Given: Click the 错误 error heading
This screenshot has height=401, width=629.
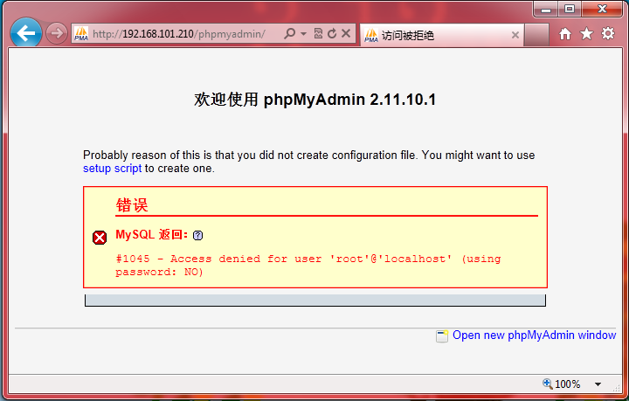Looking at the screenshot, I should coord(132,205).
